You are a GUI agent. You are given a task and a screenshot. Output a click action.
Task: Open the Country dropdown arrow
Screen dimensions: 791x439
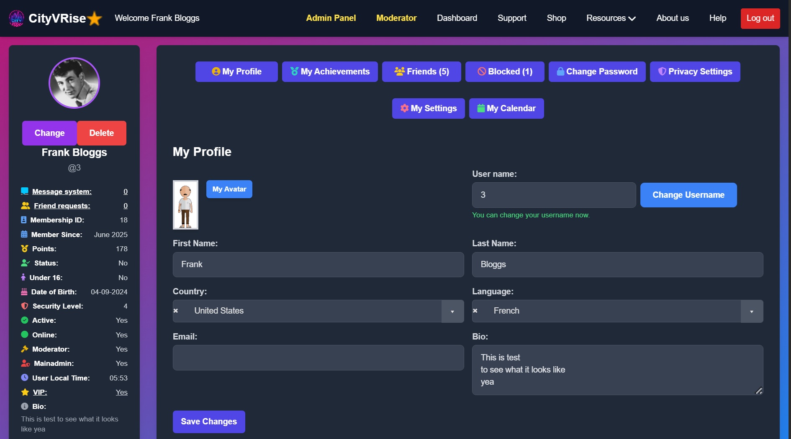tap(452, 311)
